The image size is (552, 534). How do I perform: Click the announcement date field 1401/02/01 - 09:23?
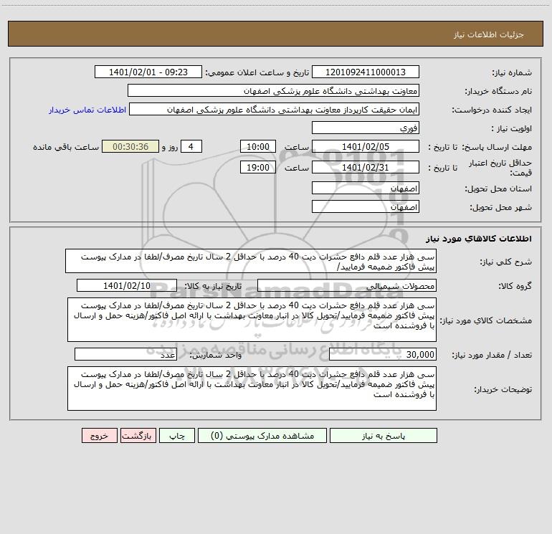(148, 72)
